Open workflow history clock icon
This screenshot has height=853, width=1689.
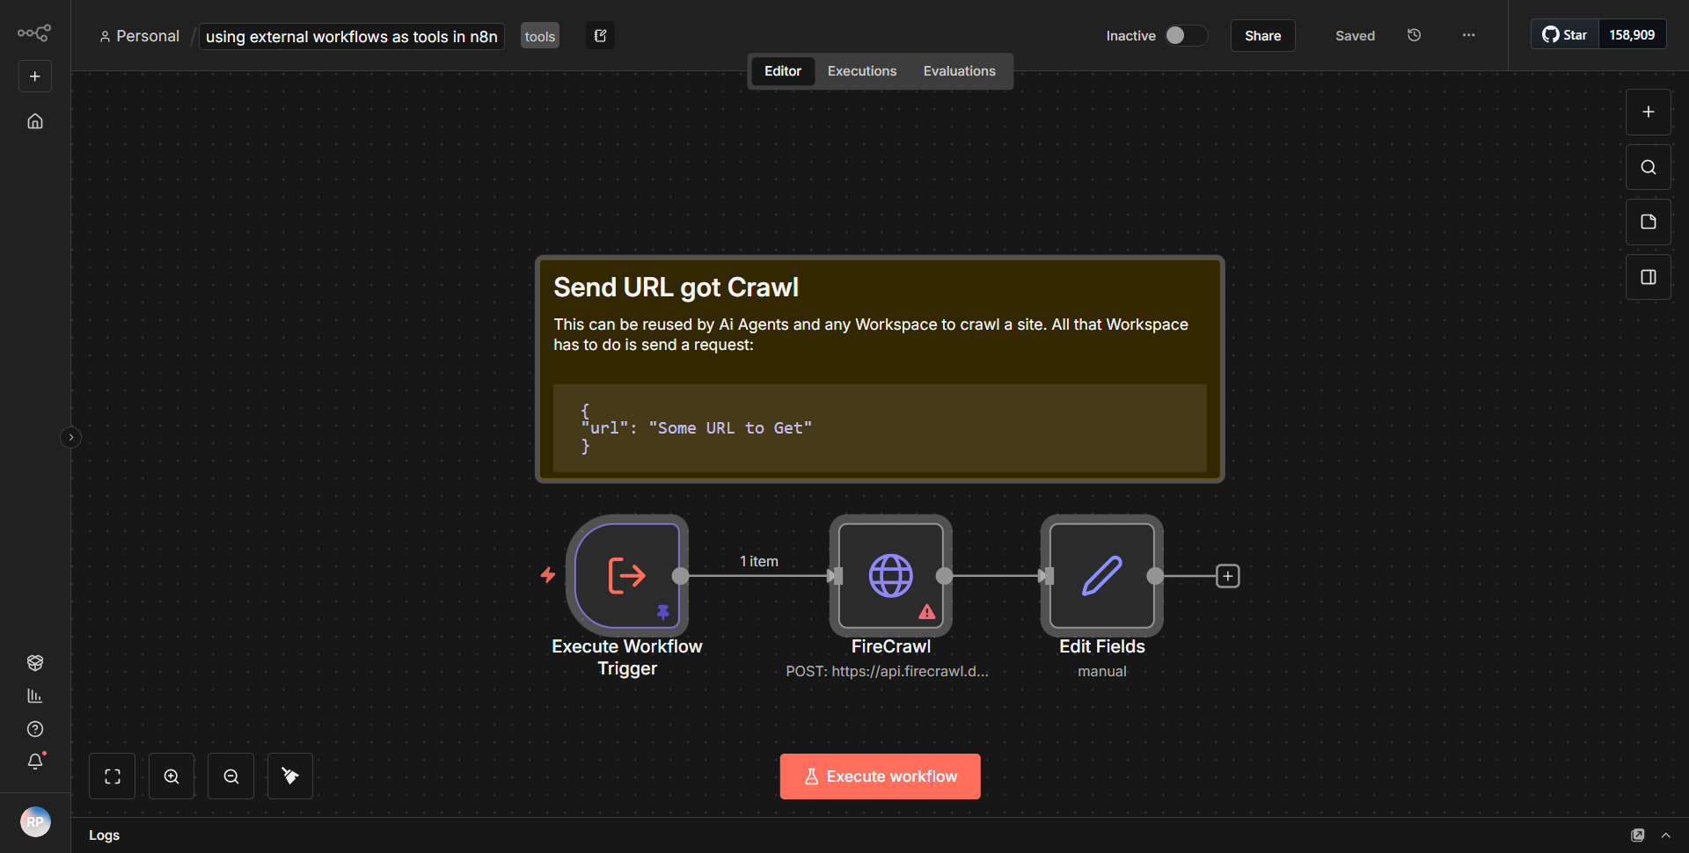(x=1414, y=35)
